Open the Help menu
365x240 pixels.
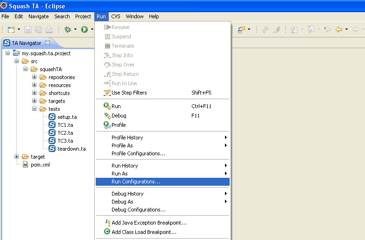pos(154,16)
